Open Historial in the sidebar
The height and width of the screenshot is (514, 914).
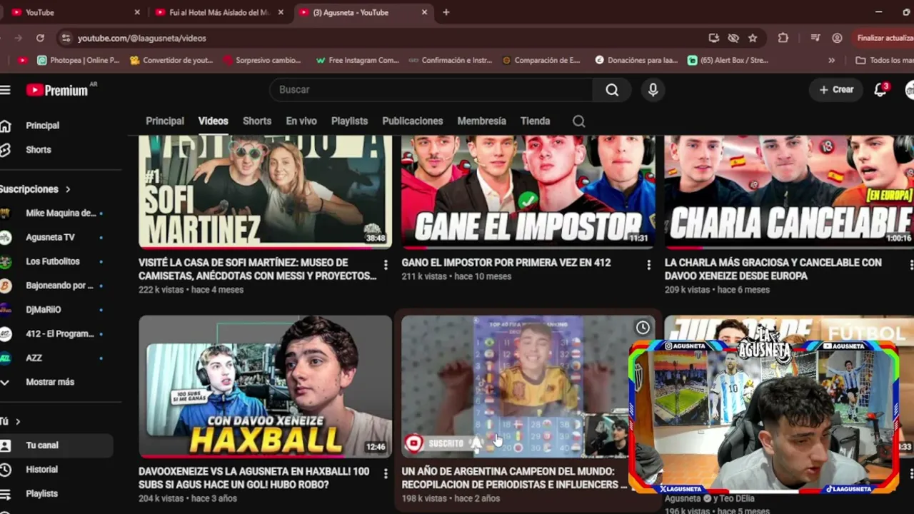pos(41,470)
